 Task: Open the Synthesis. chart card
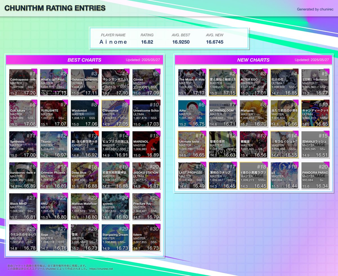tap(23, 144)
